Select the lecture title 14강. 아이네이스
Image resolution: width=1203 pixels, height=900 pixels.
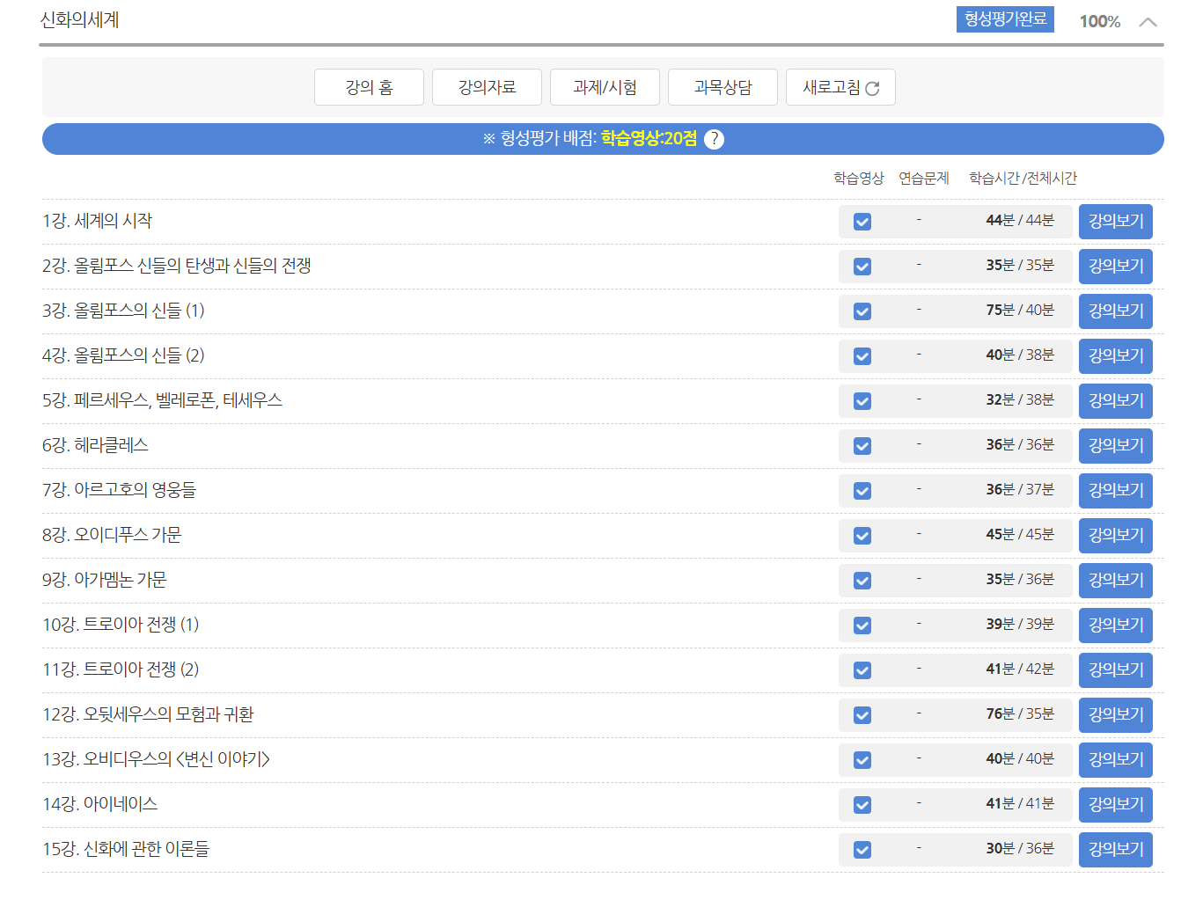[100, 804]
